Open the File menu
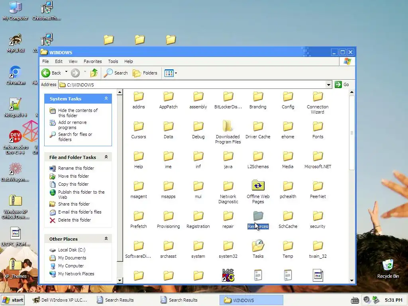The width and height of the screenshot is (408, 306). pyautogui.click(x=45, y=61)
